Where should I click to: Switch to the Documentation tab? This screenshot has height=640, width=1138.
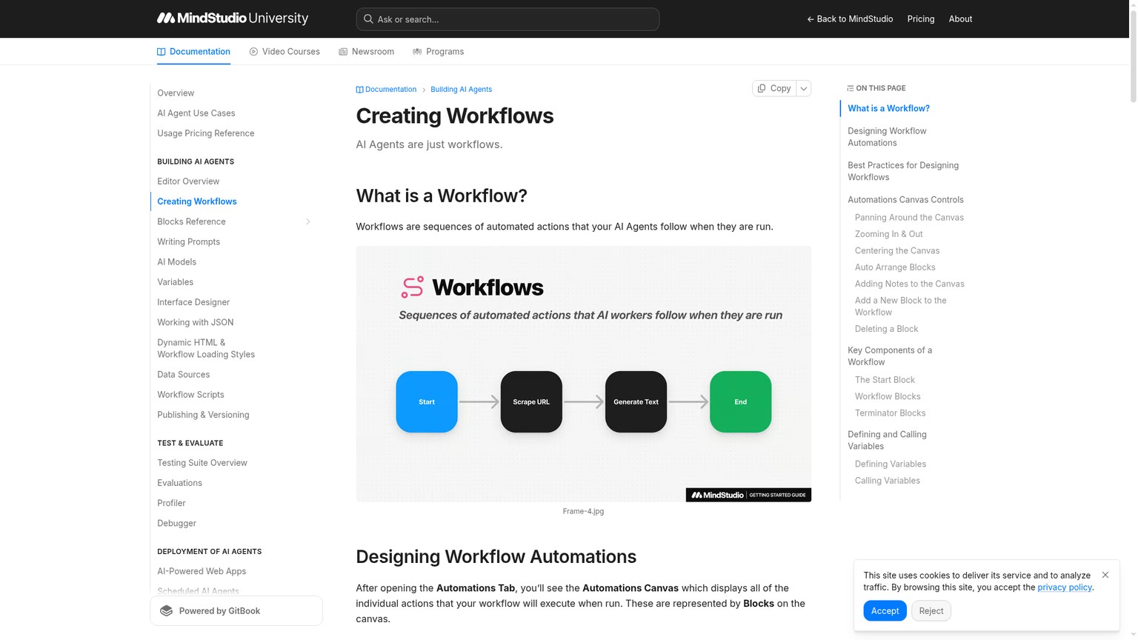point(193,52)
